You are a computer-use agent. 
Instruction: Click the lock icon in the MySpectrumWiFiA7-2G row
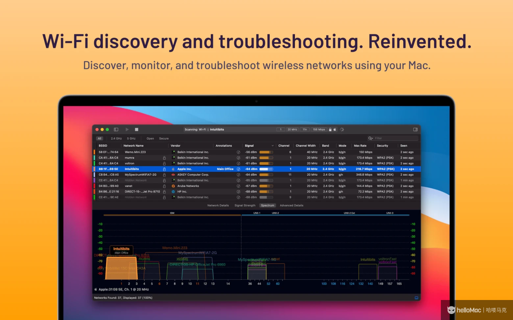point(164,175)
